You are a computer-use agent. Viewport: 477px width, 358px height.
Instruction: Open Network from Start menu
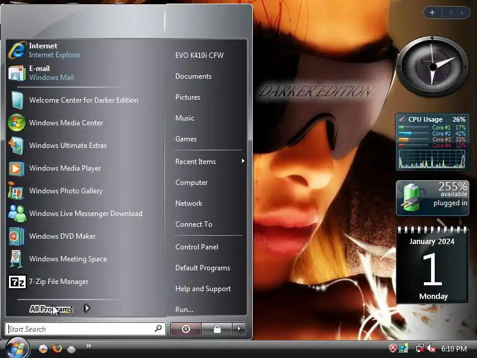pos(188,203)
